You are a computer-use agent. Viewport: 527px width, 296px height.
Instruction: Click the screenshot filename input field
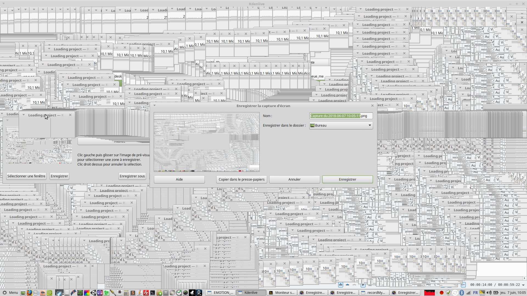(341, 116)
